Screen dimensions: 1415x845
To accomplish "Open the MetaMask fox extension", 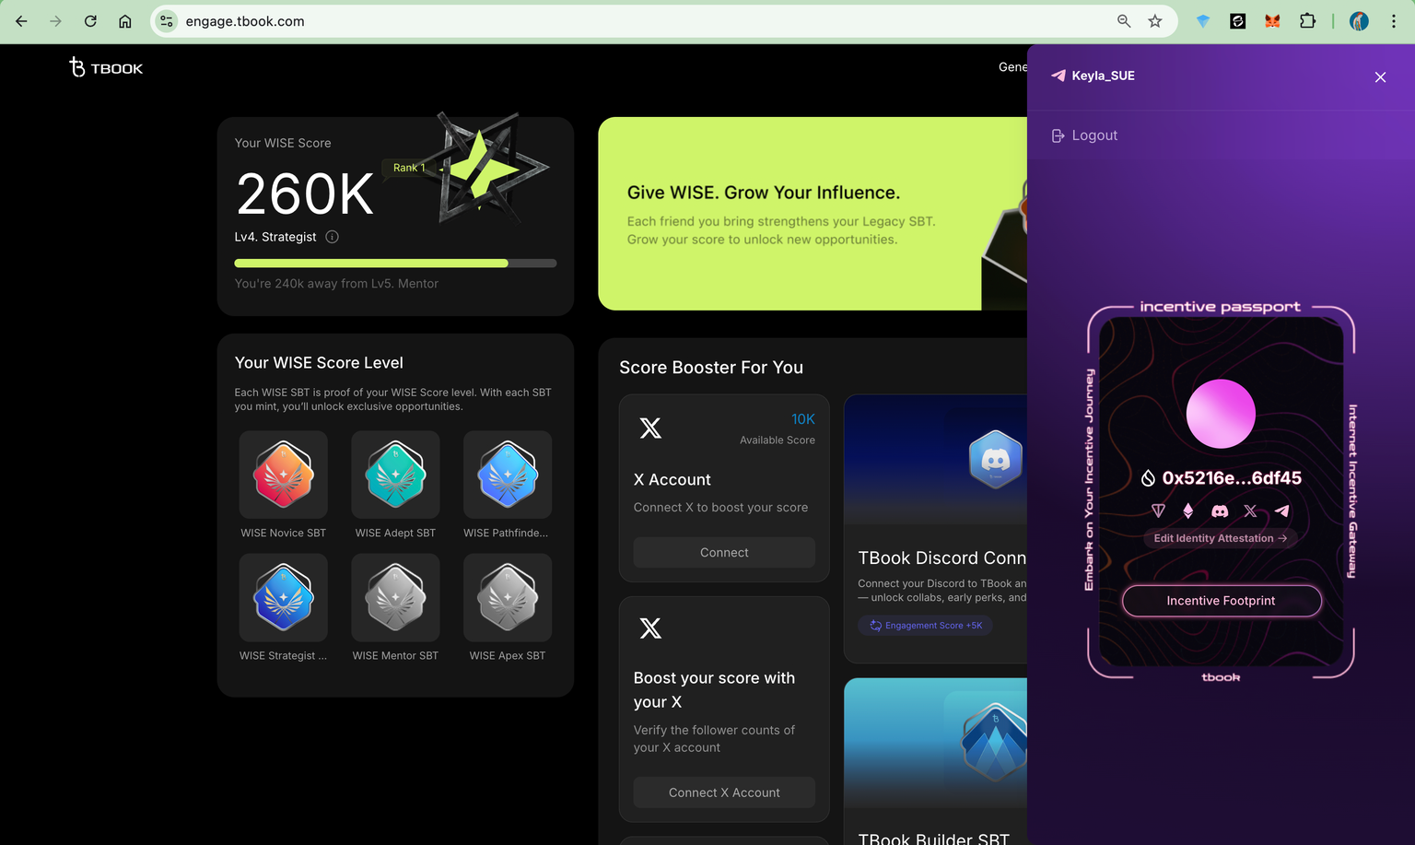I will [1272, 21].
